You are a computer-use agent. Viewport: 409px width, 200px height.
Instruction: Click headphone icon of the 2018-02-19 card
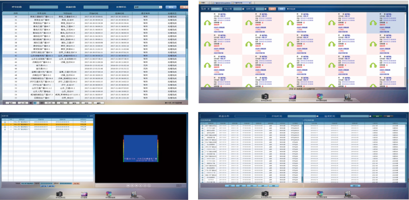pyautogui.click(x=290, y=44)
